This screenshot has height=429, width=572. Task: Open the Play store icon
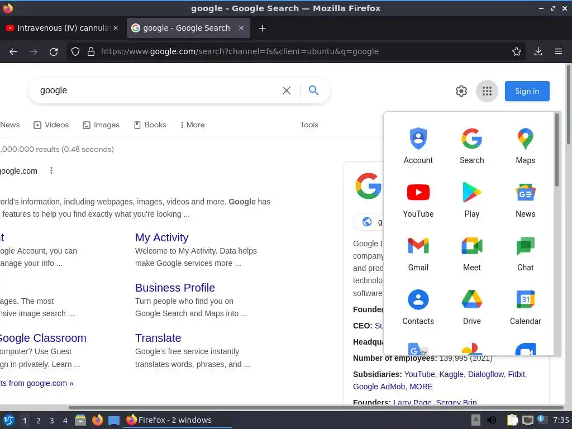pos(471,199)
